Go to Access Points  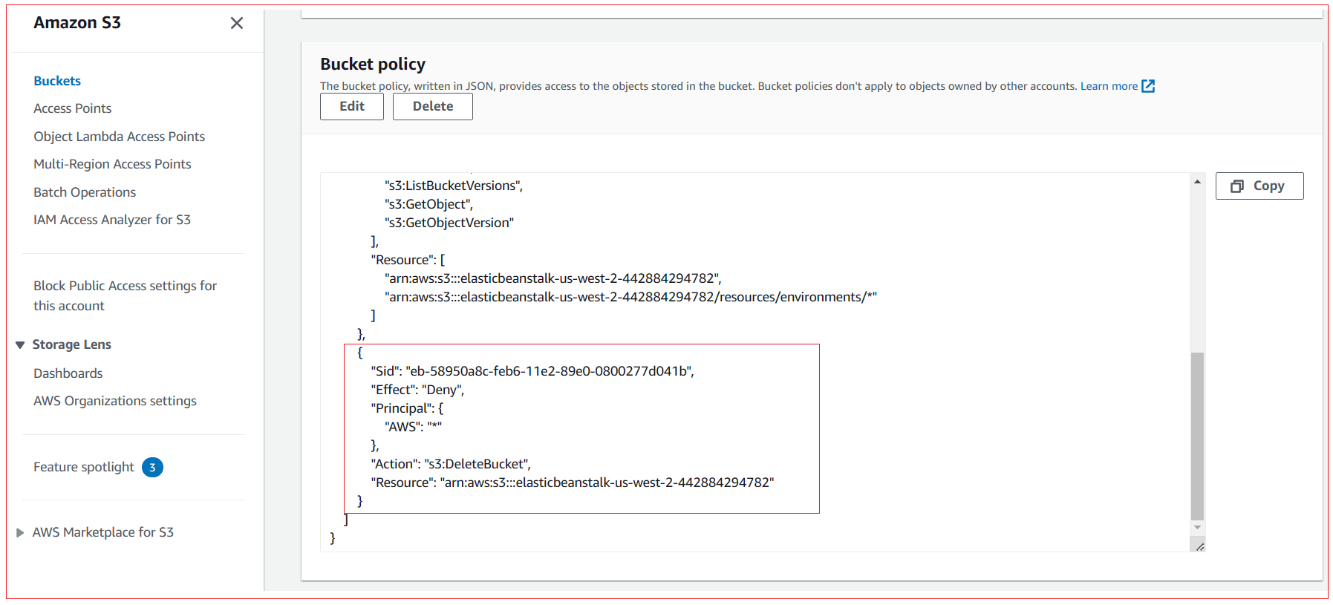tap(73, 108)
